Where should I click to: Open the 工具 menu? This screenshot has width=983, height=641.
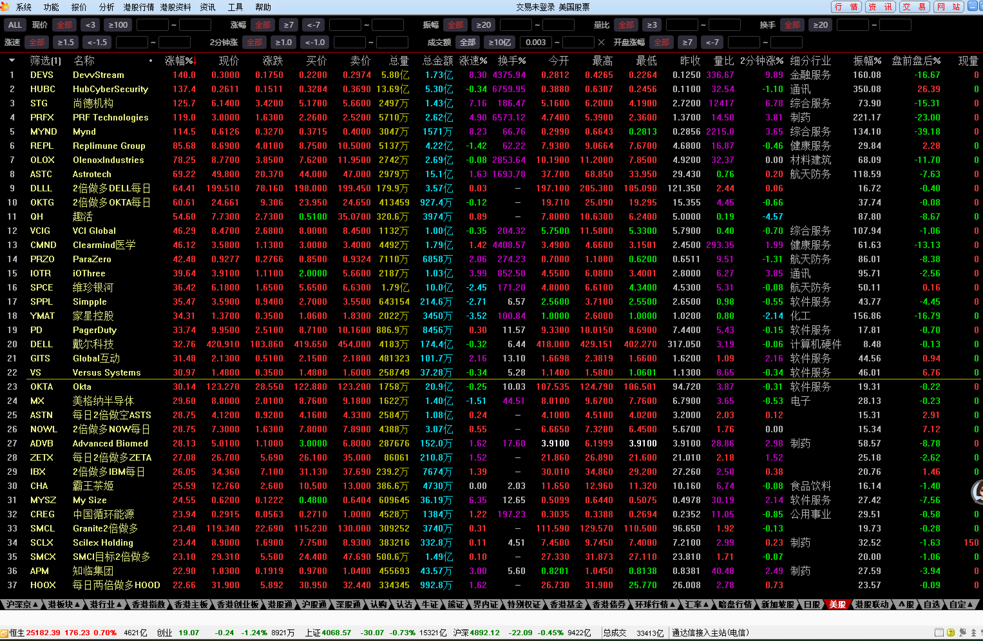[x=235, y=7]
